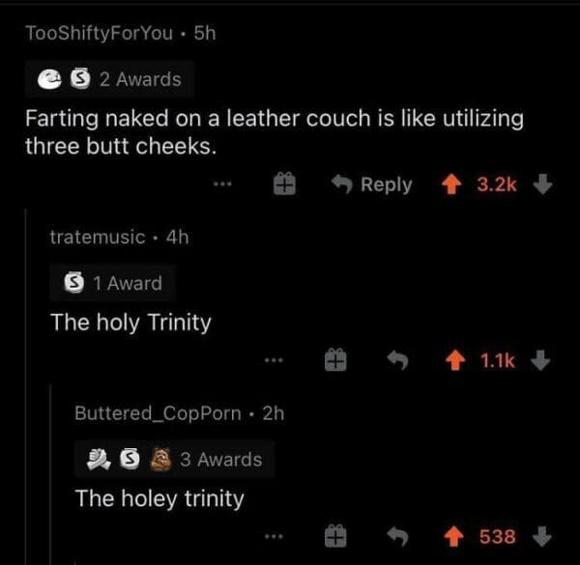Reply arrow on tratemusic's comment
Image resolution: width=580 pixels, height=565 pixels.
[x=394, y=360]
